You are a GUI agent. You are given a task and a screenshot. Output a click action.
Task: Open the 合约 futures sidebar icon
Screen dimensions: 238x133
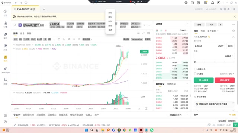click(x=5, y=57)
